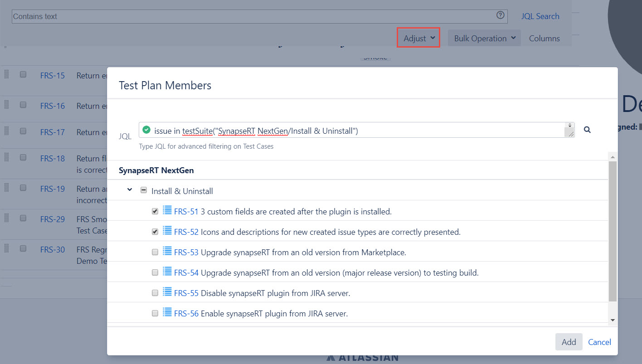Click text 'Enable synapseRT plugin from JIRA server.'
642x364 pixels.
[x=274, y=313]
